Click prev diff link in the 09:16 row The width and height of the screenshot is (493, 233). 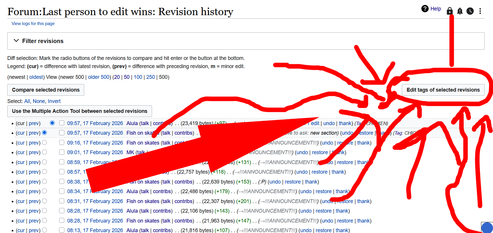click(34, 143)
